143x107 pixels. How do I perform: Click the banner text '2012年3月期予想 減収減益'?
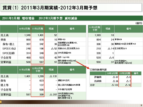[58, 18]
